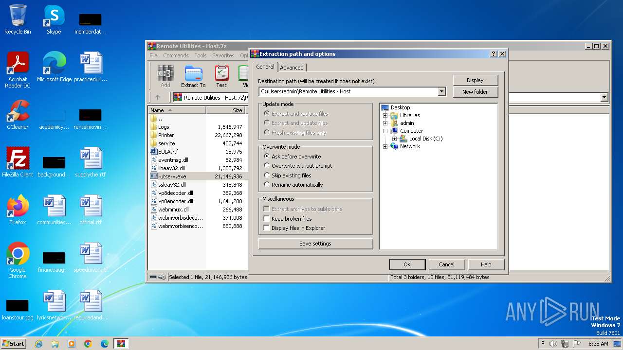The image size is (623, 350).
Task: Click Chrome icon in taskbar
Action: point(88,344)
